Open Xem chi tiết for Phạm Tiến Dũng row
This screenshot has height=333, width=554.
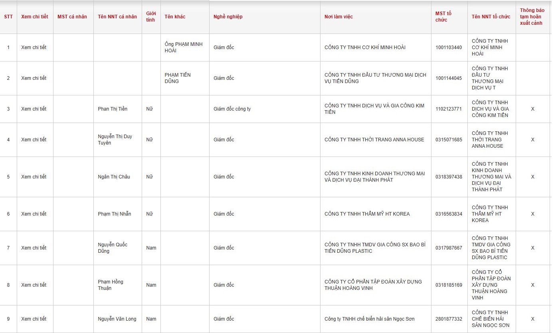[x=34, y=78]
